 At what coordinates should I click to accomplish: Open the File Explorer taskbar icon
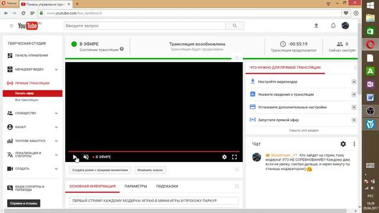[x=370, y=18]
